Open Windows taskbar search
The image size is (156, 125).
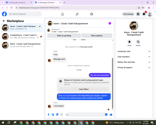click(9, 122)
